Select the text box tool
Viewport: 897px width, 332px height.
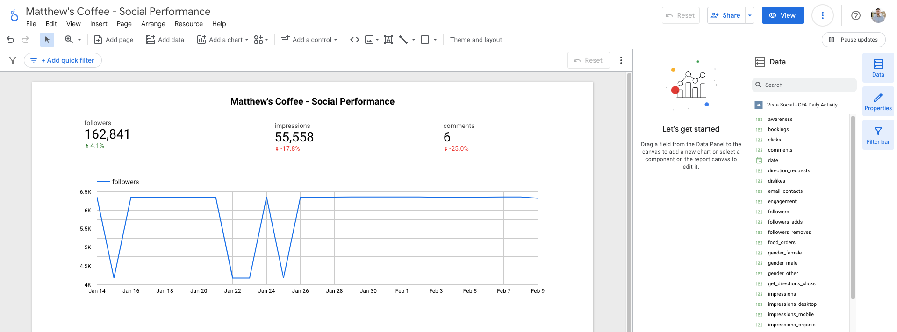[x=388, y=40]
